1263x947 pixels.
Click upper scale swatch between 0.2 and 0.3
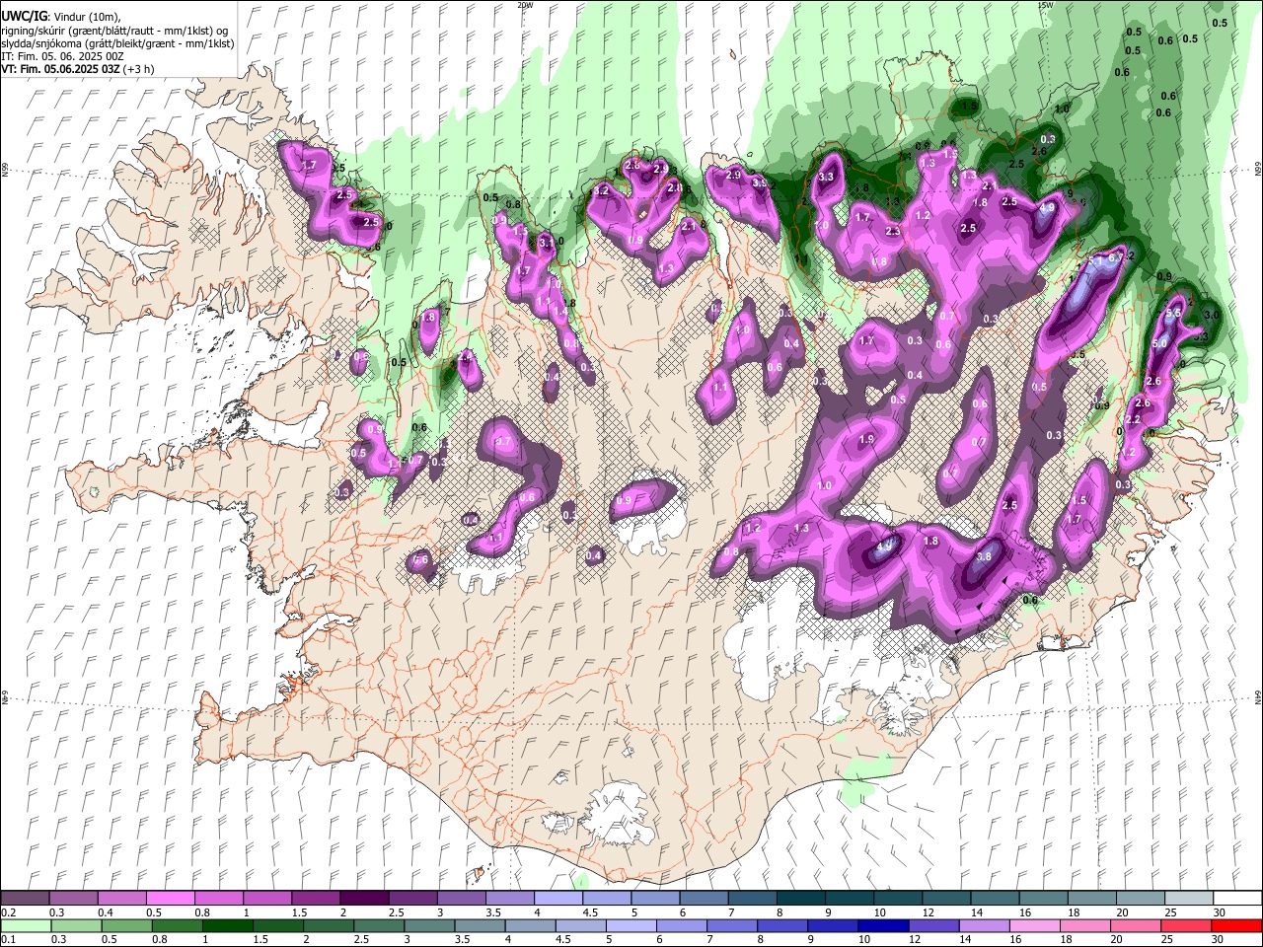(x=25, y=898)
